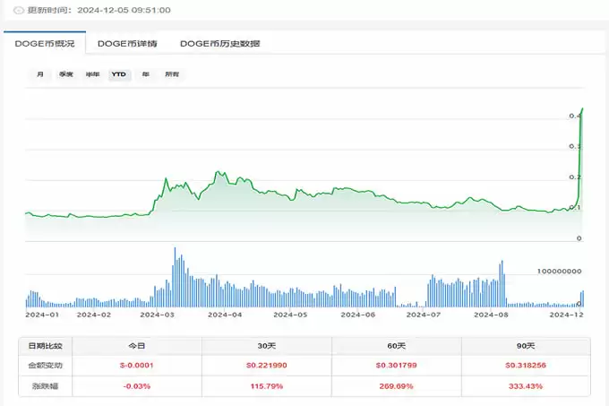609x406 pixels.
Task: Select the 月 (month) time range
Action: [39, 74]
